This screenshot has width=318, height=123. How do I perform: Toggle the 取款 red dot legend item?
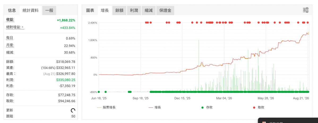[x=259, y=107]
